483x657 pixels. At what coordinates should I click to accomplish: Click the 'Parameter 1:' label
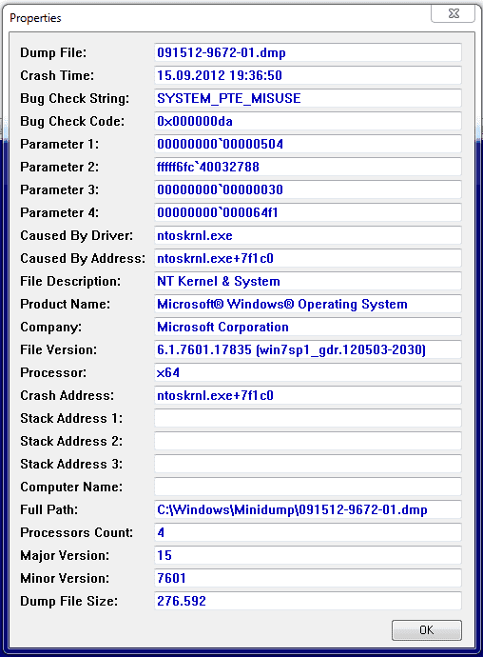tap(60, 144)
